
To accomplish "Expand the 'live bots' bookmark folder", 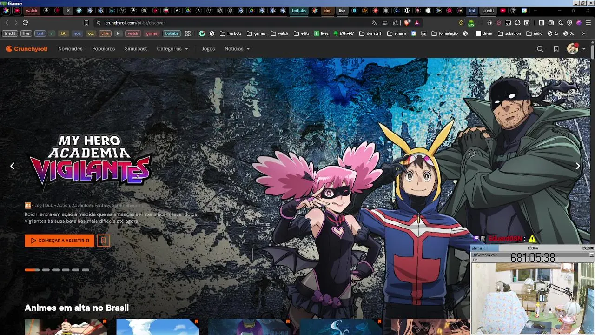I will tap(231, 33).
